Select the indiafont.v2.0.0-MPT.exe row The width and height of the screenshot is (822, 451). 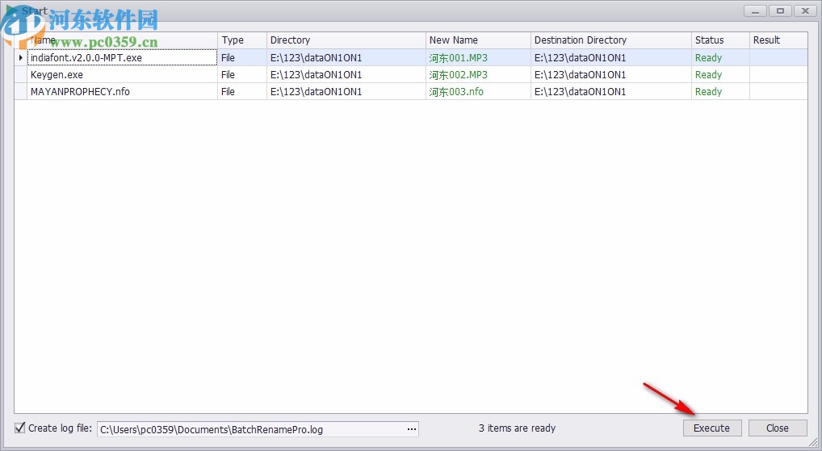411,57
